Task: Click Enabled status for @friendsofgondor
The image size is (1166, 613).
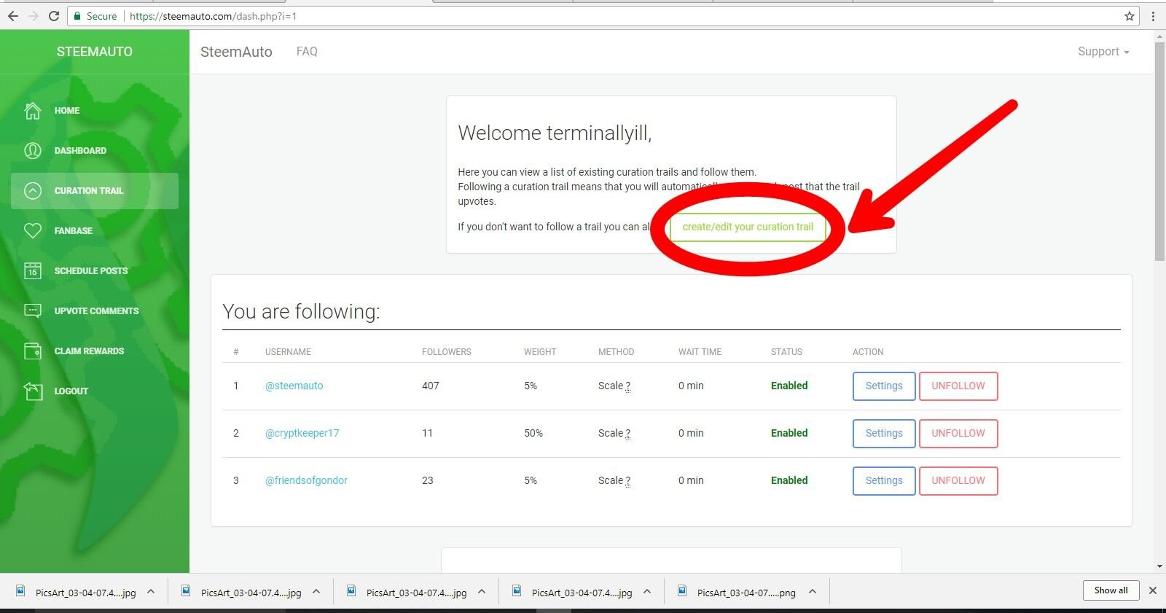Action: (x=789, y=480)
